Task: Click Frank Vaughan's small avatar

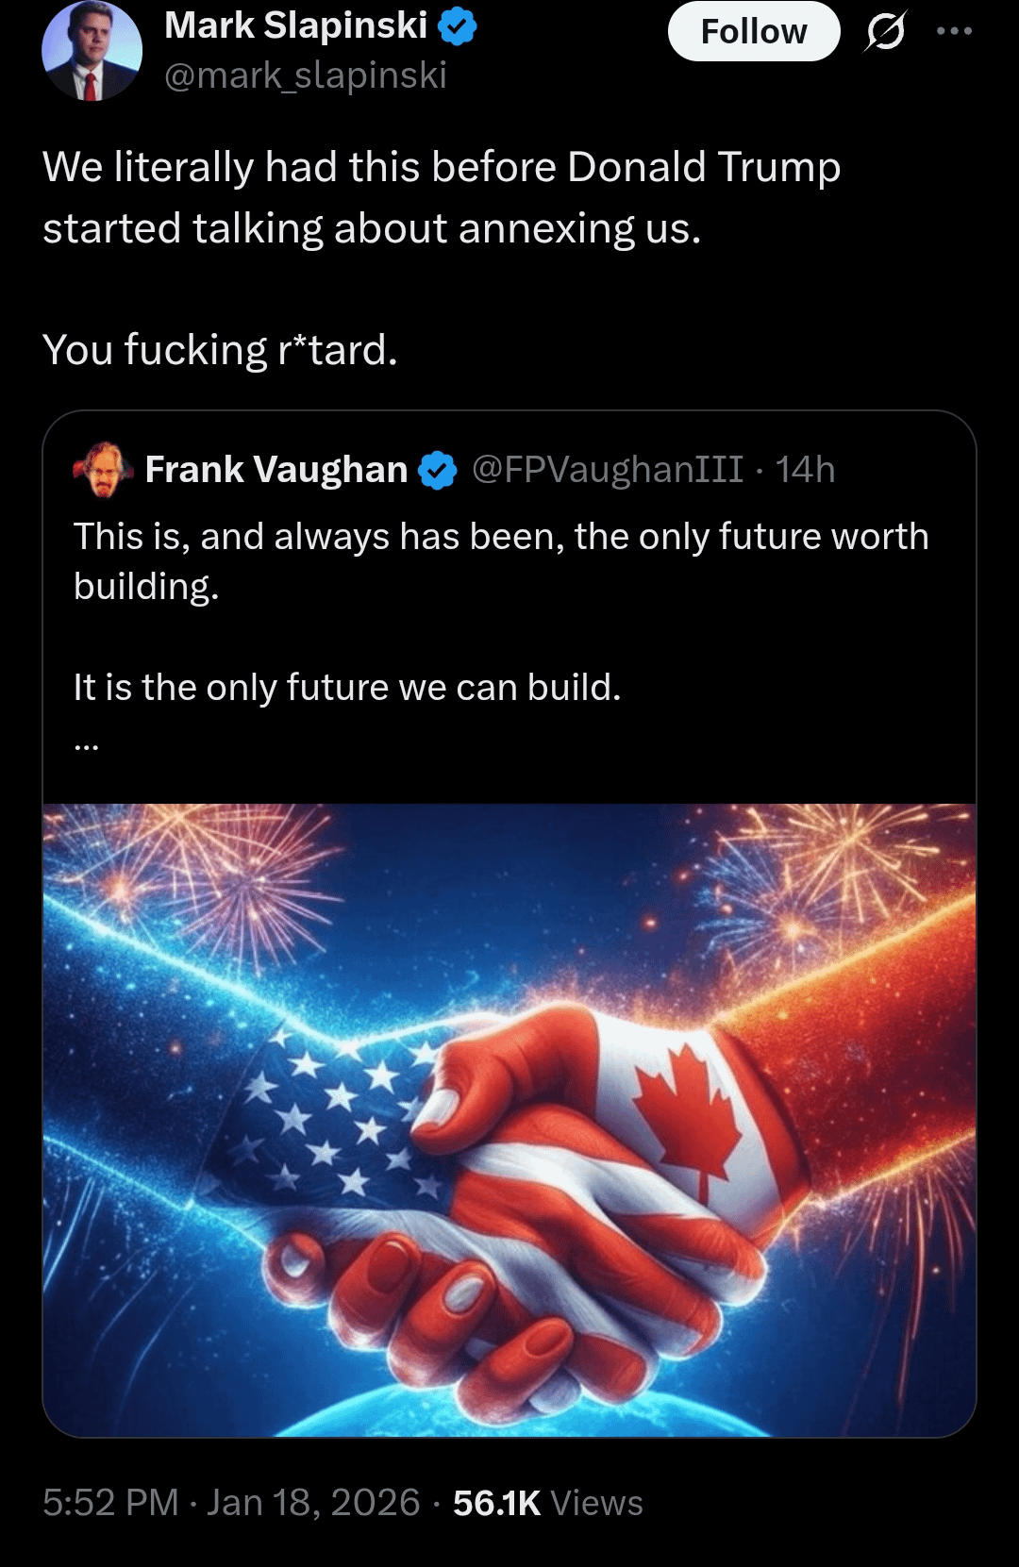Action: (103, 470)
